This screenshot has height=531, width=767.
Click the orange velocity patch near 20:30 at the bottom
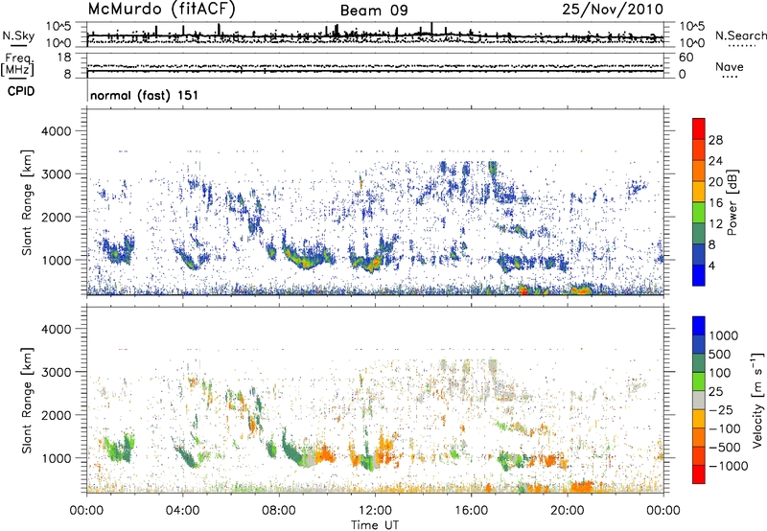(x=582, y=487)
